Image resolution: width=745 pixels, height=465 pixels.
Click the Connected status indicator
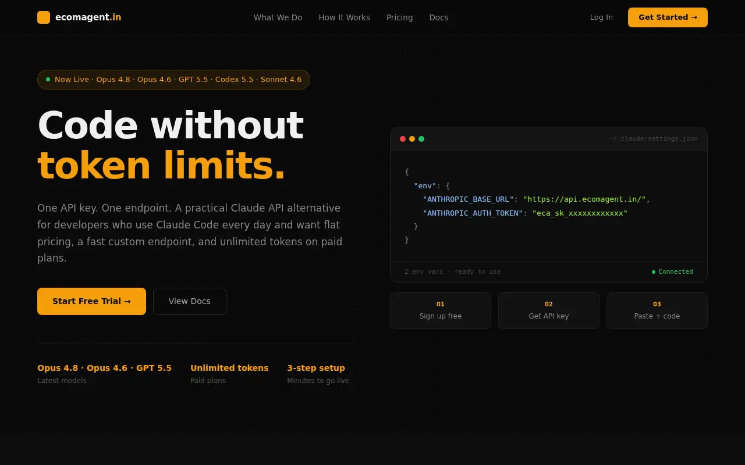[x=672, y=272]
